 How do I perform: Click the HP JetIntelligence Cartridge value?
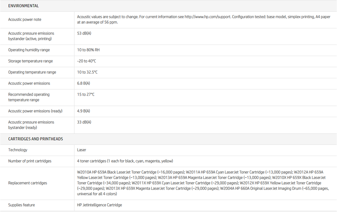(x=99, y=205)
